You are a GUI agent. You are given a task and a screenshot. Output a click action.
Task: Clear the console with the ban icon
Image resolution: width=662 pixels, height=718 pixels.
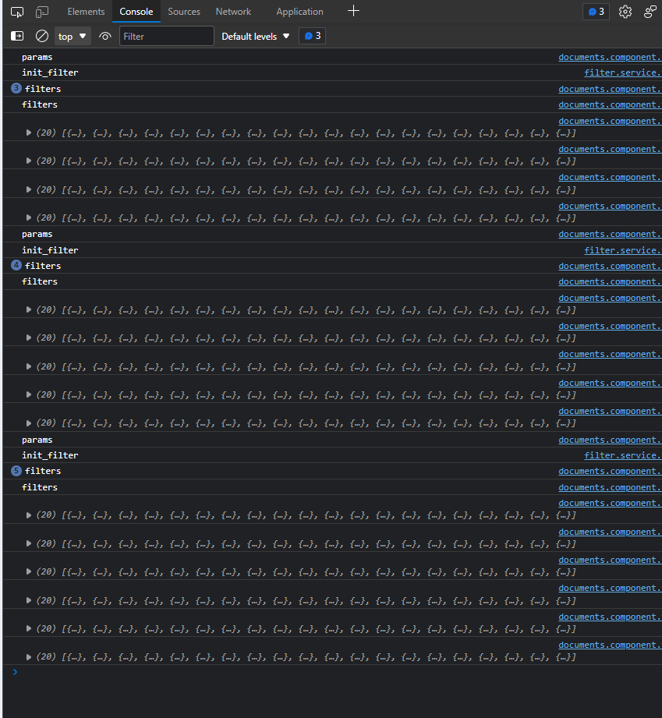(x=41, y=36)
